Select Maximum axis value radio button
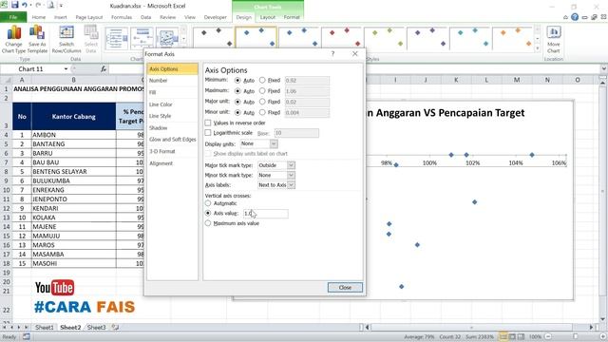Image resolution: width=608 pixels, height=342 pixels. tap(208, 223)
